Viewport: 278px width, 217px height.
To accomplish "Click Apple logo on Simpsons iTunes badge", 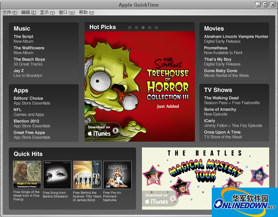I will point(90,133).
